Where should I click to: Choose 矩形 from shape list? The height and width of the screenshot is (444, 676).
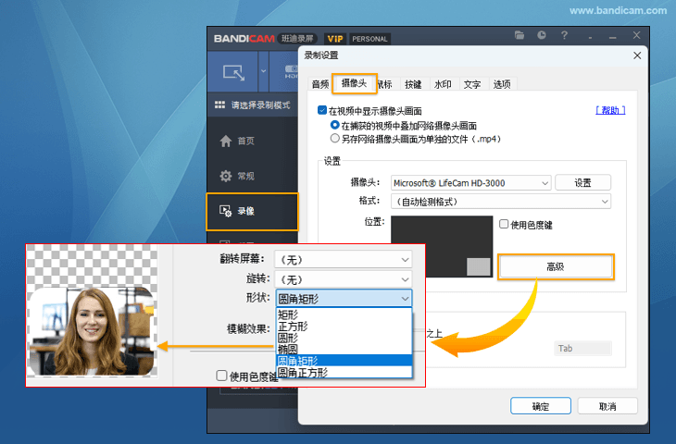pyautogui.click(x=344, y=314)
